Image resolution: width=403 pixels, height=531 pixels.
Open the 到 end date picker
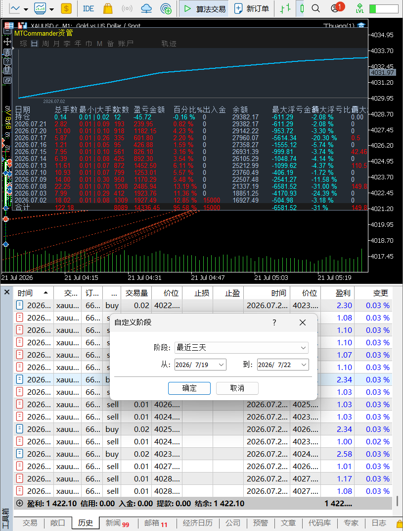tap(283, 365)
